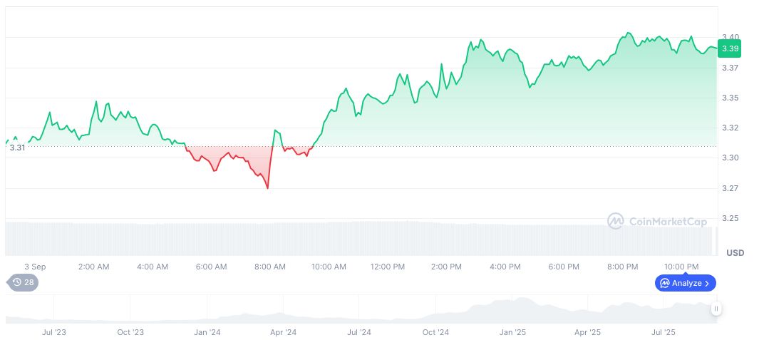This screenshot has width=764, height=340.
Task: Select Jul '23 on the range navigator
Action: (54, 332)
